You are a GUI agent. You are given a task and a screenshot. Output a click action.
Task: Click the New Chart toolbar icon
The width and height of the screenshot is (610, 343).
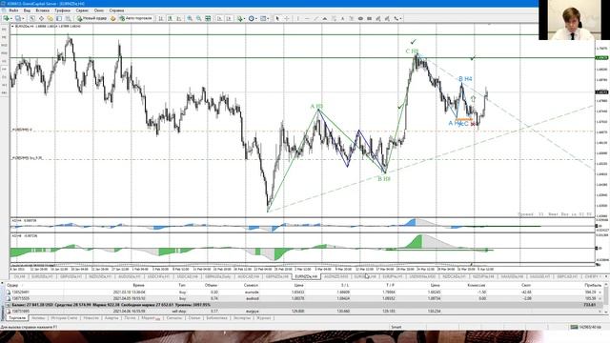tap(6, 18)
